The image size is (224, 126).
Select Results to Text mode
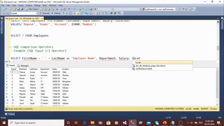pos(91,13)
